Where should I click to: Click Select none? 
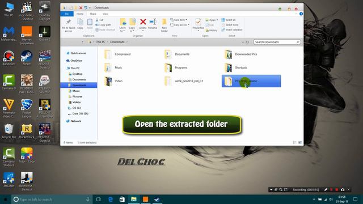[230, 25]
